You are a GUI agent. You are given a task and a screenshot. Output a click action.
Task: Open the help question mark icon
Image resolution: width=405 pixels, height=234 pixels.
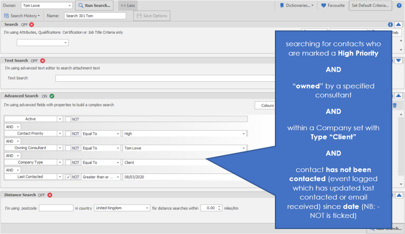[399, 6]
